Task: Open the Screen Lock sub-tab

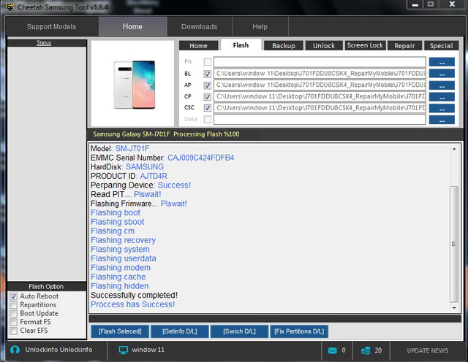Action: click(x=366, y=45)
